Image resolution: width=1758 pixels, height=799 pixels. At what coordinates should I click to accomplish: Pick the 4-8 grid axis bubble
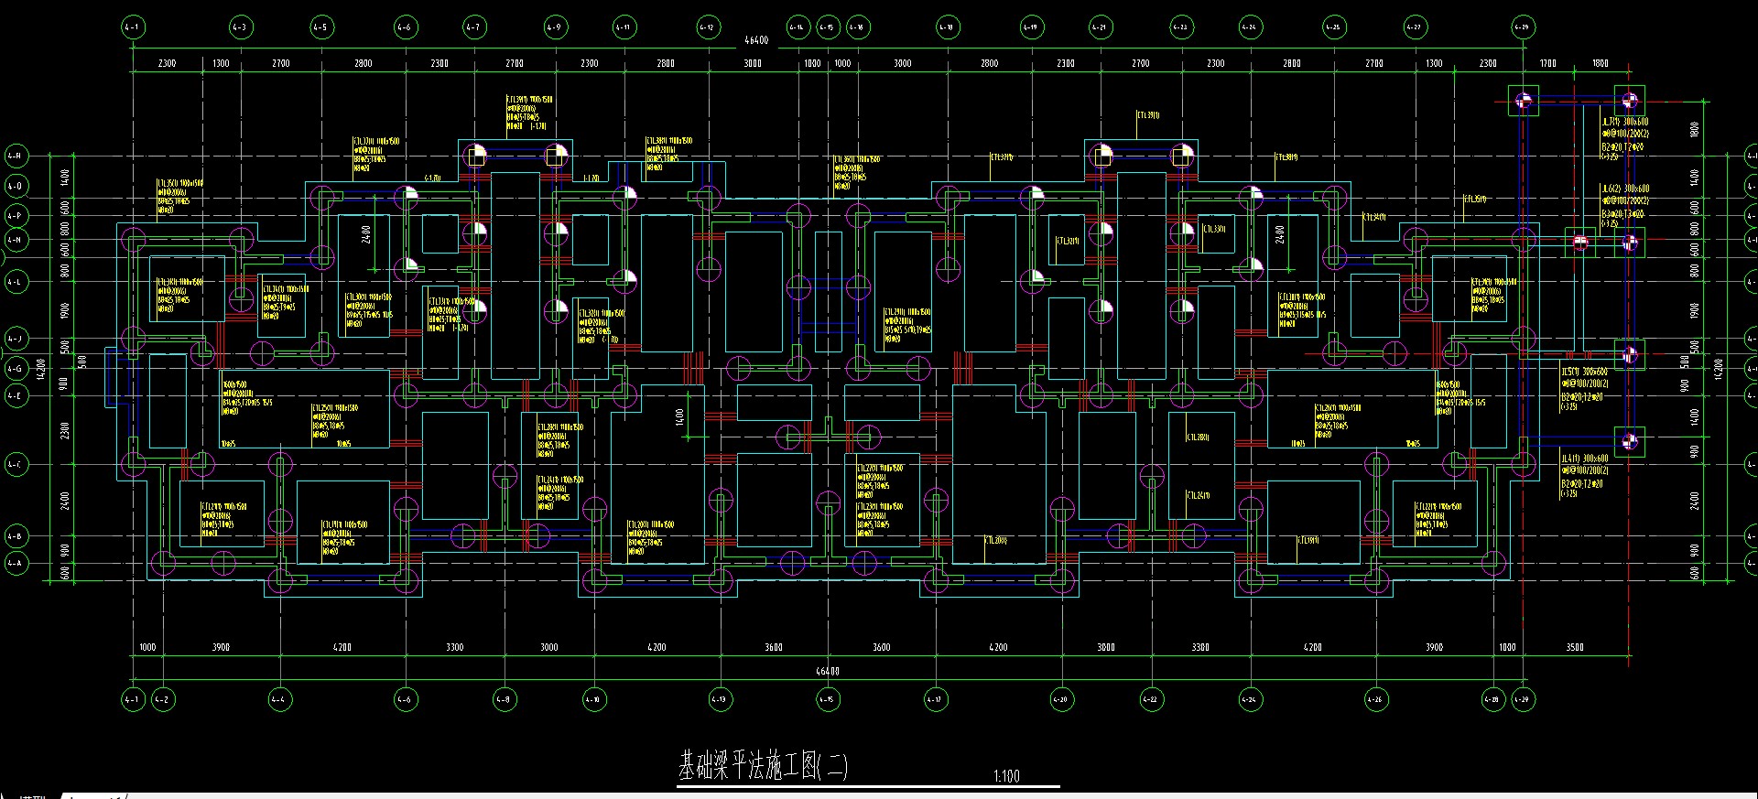click(504, 699)
